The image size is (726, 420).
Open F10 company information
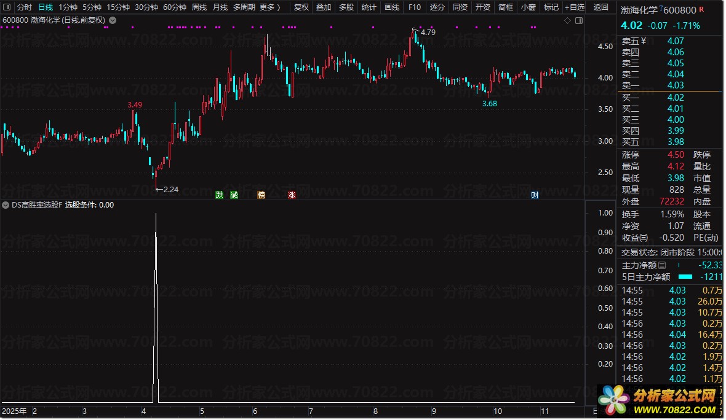pyautogui.click(x=415, y=7)
